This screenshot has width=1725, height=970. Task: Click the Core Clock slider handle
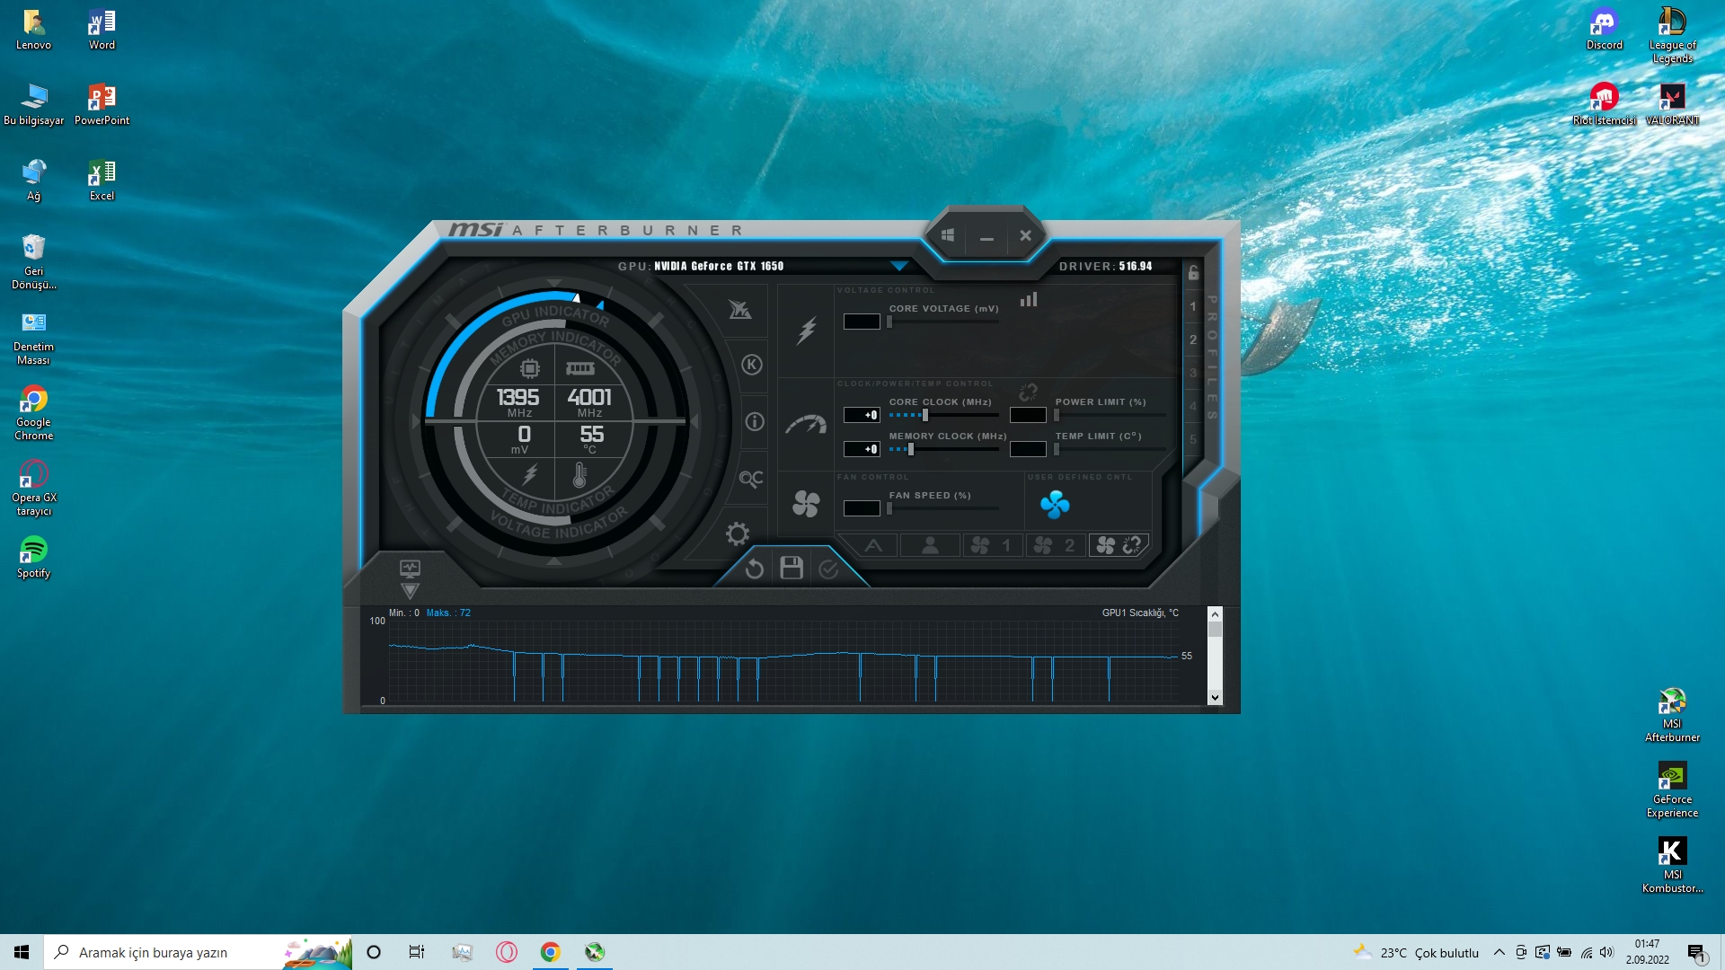coord(925,415)
